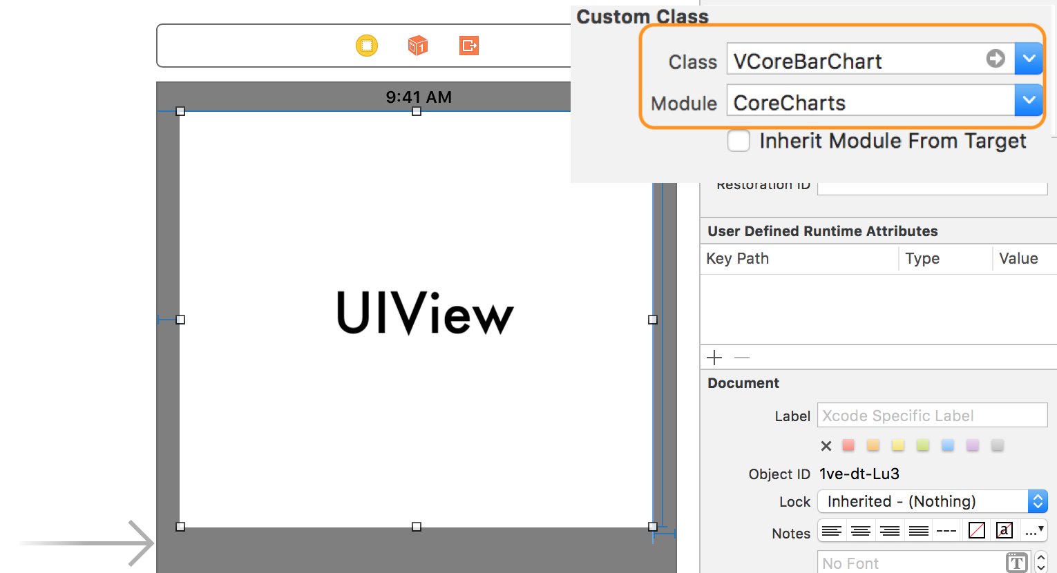The width and height of the screenshot is (1057, 573).
Task: Choose the green label color
Action: point(923,445)
